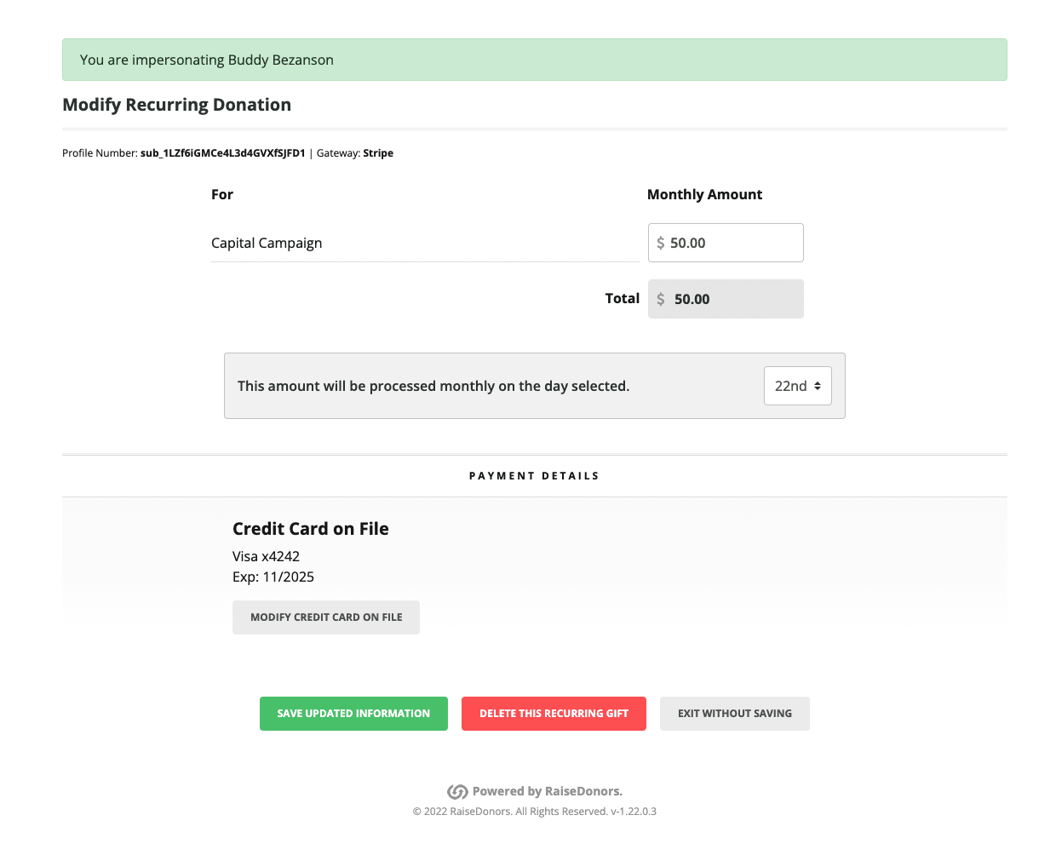Click the RaiseDonors logo icon in footer
The image size is (1056, 861).
tap(457, 792)
